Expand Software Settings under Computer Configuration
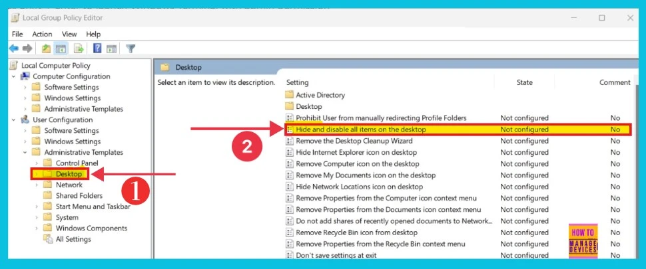The image size is (646, 269). point(25,87)
